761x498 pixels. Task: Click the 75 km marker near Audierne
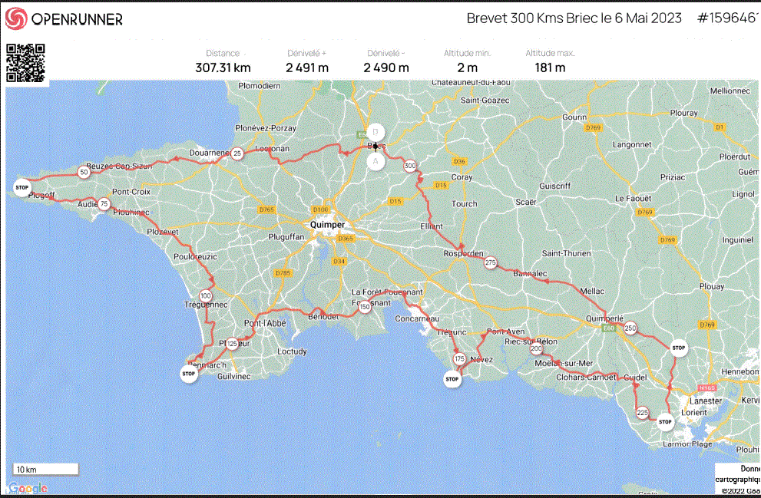104,204
